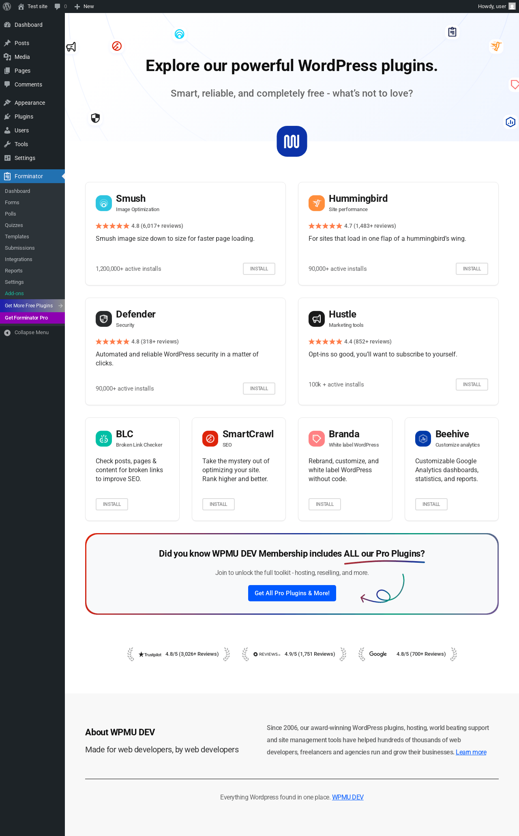
Task: Install the Hustle plugin
Action: coord(472,385)
